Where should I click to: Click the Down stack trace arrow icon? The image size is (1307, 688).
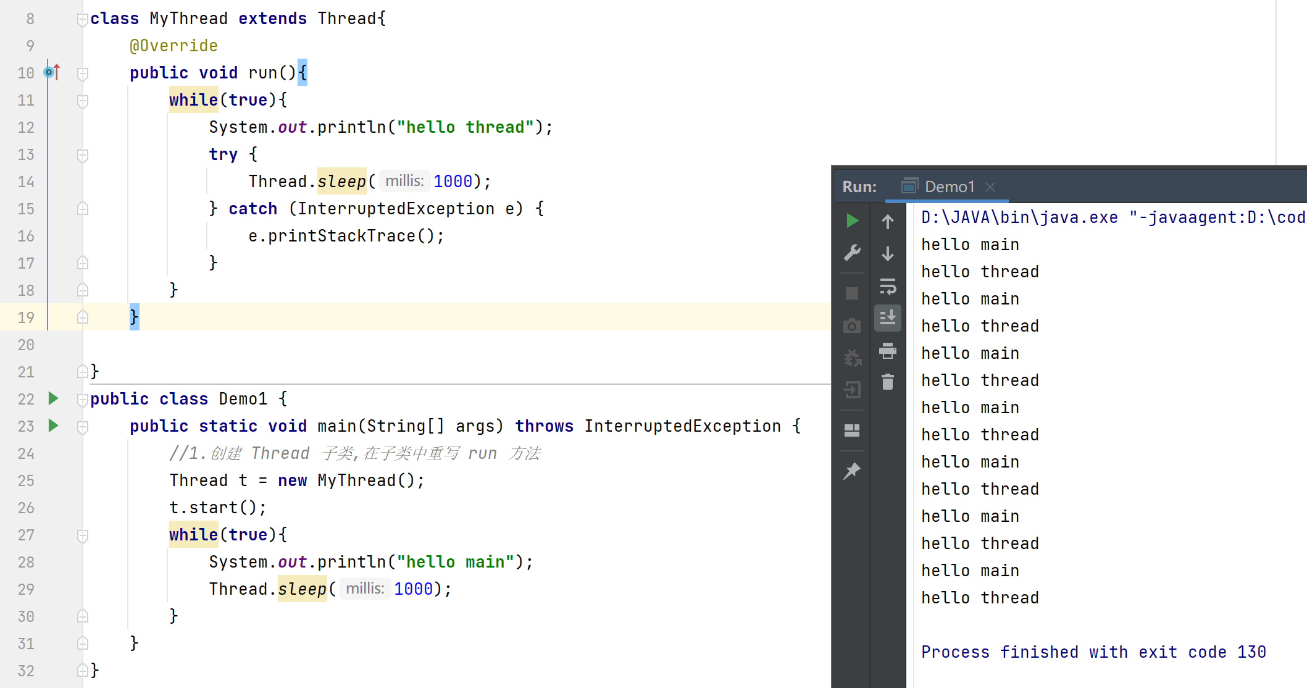(x=888, y=254)
